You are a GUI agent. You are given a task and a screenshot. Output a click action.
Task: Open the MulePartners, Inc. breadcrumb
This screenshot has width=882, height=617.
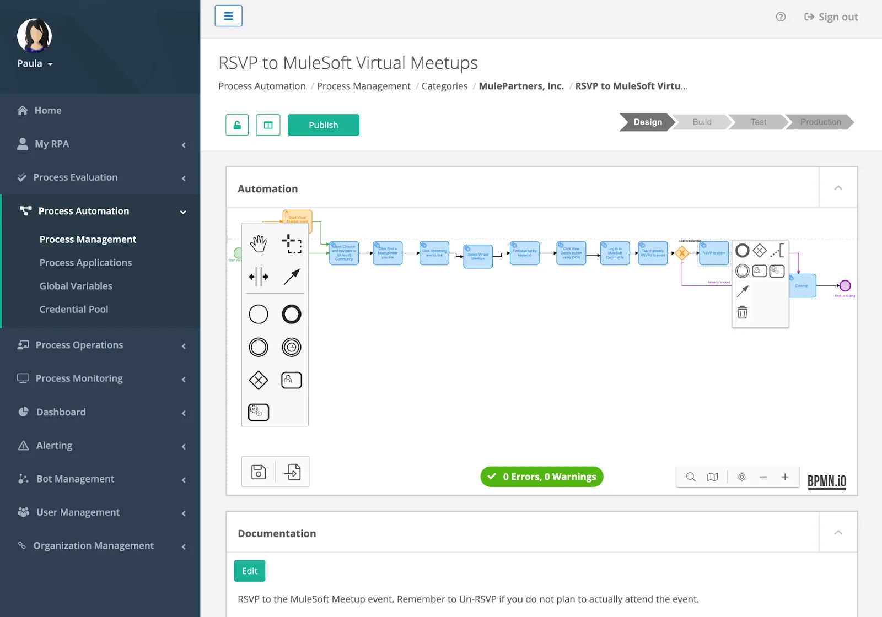click(521, 86)
